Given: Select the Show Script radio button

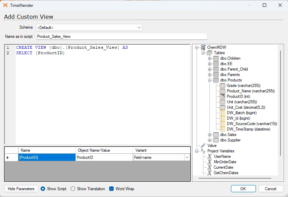Looking at the screenshot, I should (43, 189).
